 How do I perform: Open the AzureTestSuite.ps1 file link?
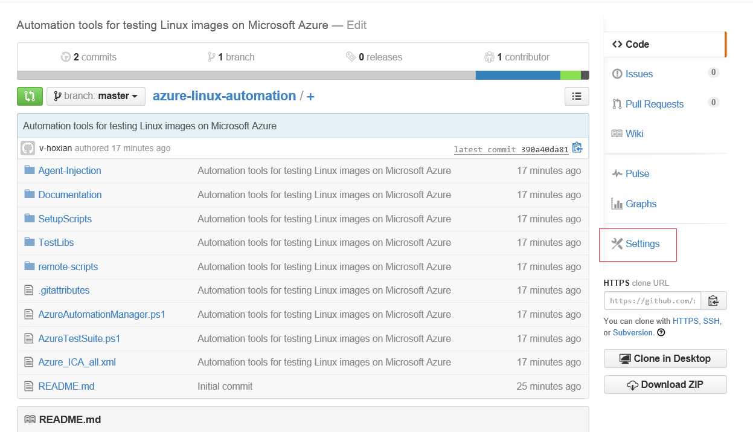(79, 338)
